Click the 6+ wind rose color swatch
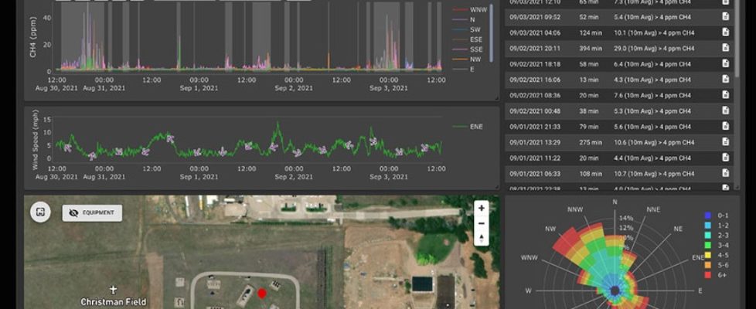The width and height of the screenshot is (756, 309). click(x=708, y=275)
